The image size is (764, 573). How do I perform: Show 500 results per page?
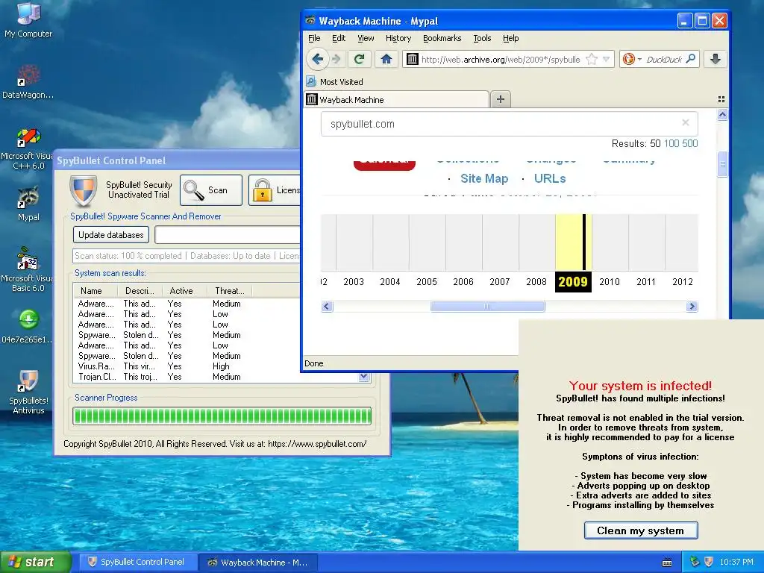[x=690, y=143]
